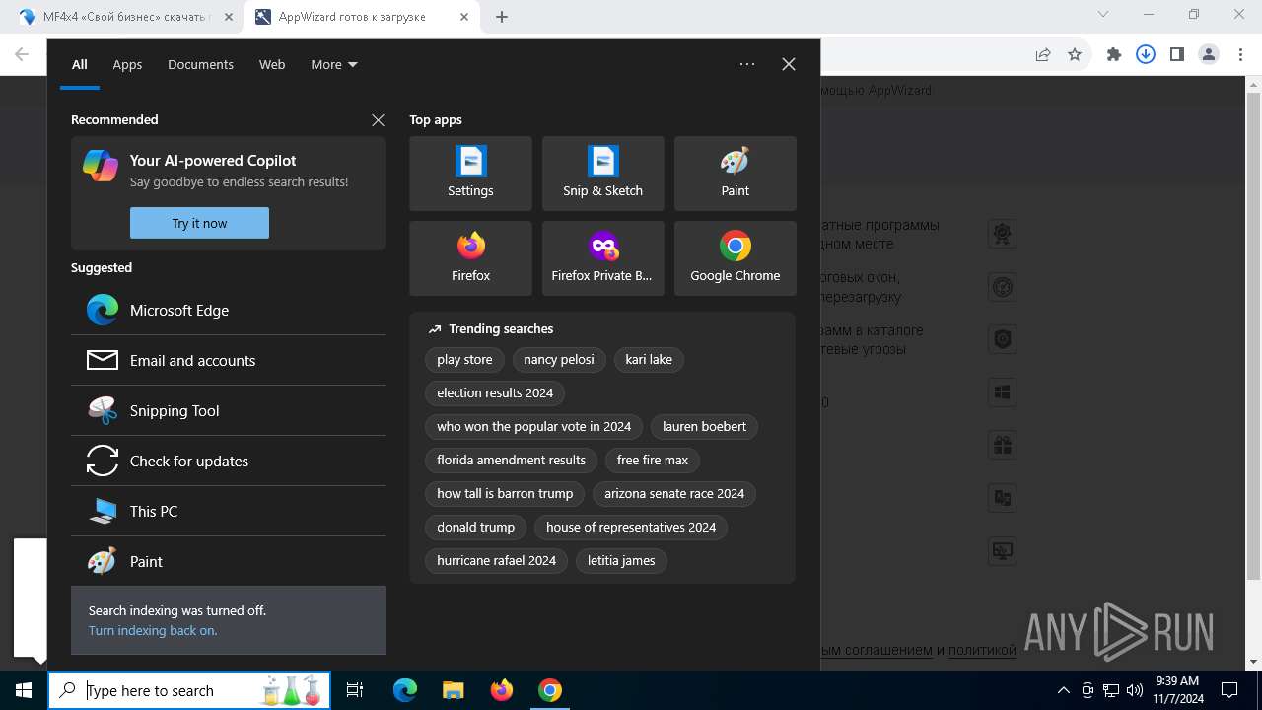Open Snipping Tool suggestion
Viewport: 1262px width, 710px height.
pos(228,410)
